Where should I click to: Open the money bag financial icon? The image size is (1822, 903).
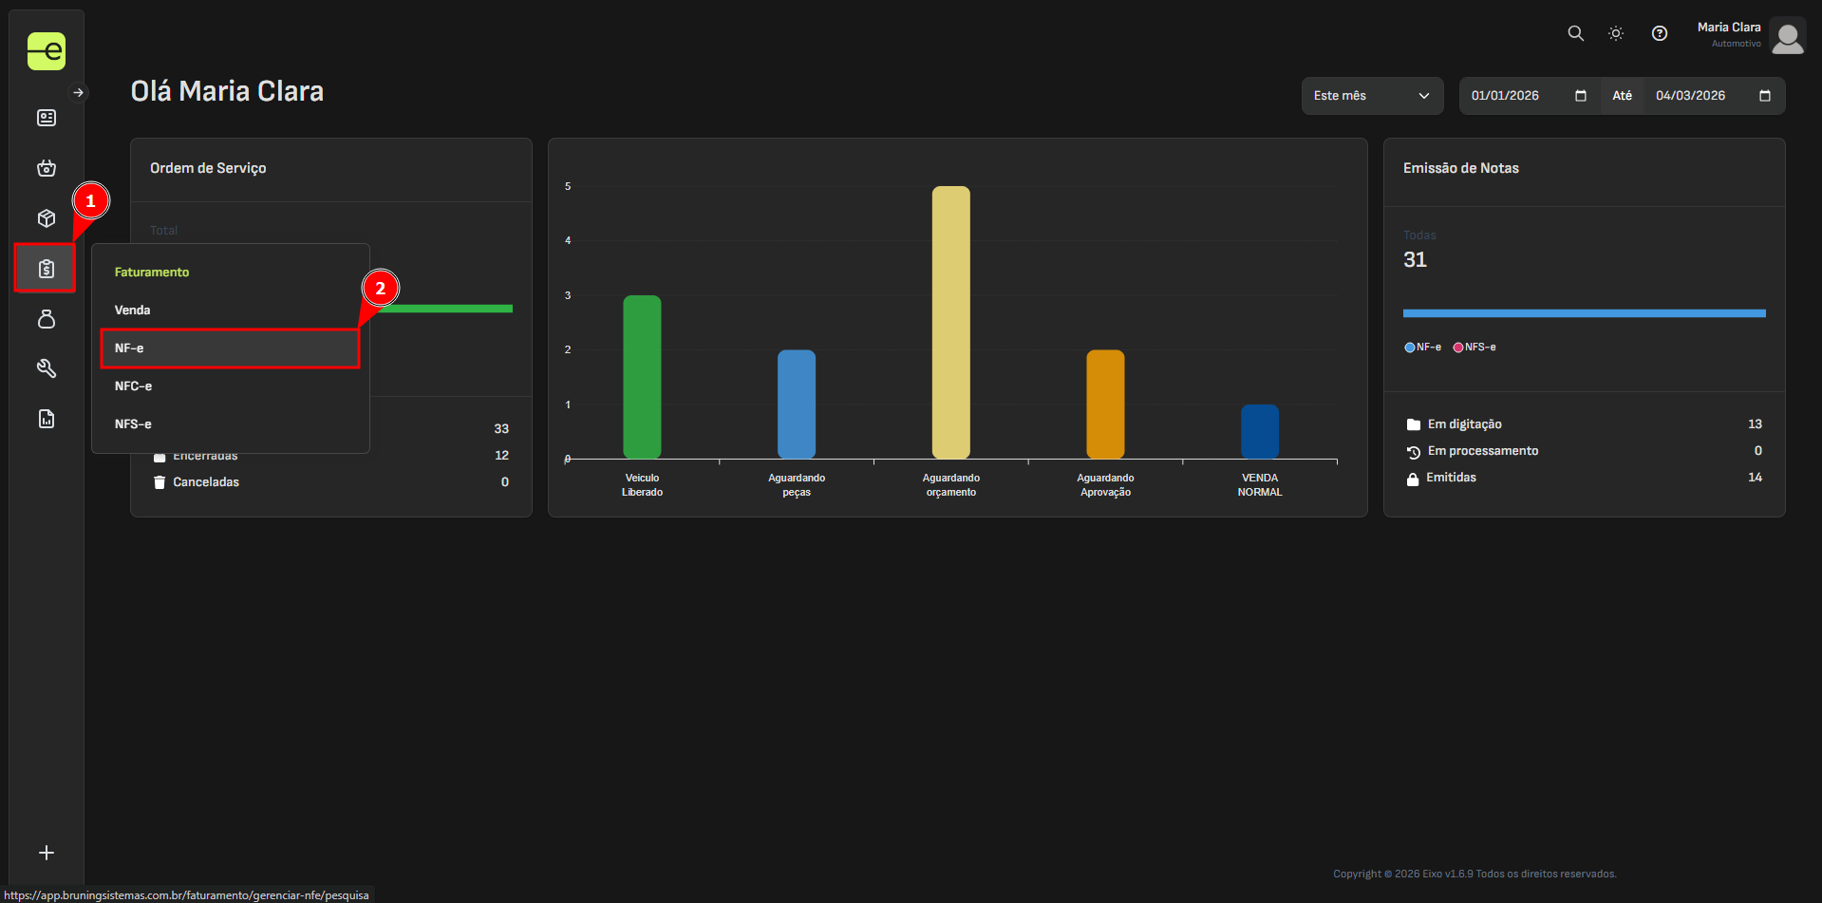pos(46,319)
